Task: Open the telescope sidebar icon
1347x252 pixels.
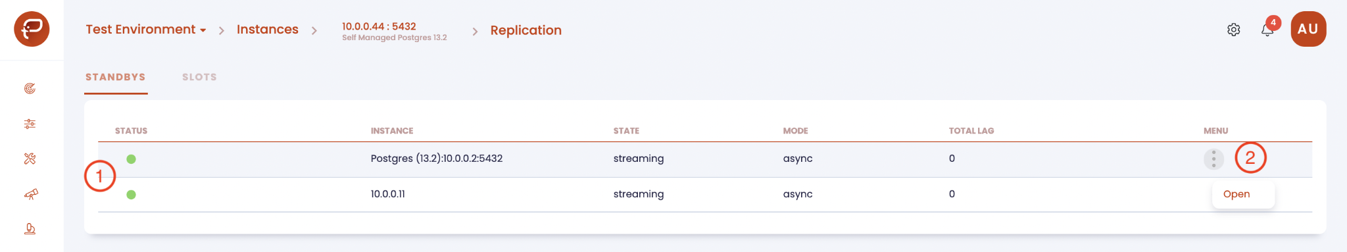Action: coord(31,194)
